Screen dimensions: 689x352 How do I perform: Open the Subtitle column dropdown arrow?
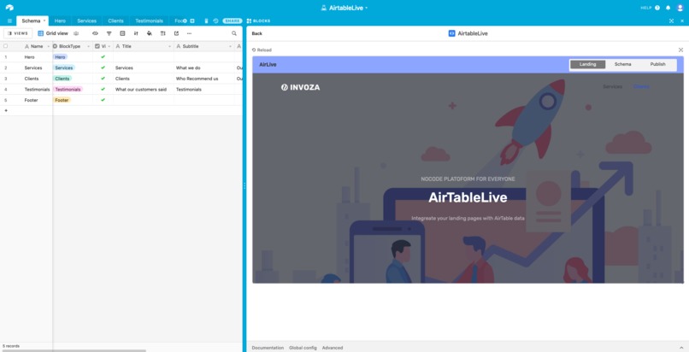pyautogui.click(x=230, y=46)
